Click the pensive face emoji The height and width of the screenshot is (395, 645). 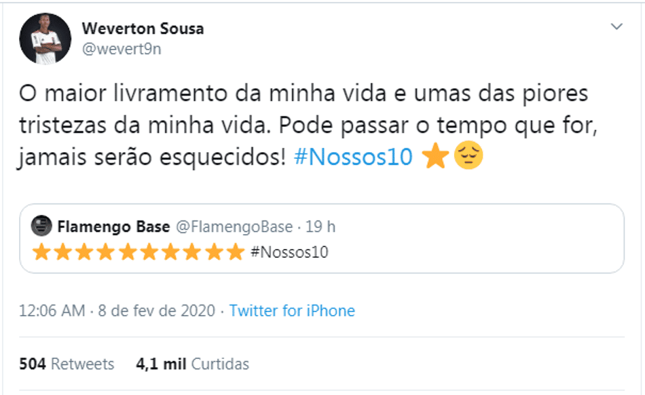tap(468, 155)
